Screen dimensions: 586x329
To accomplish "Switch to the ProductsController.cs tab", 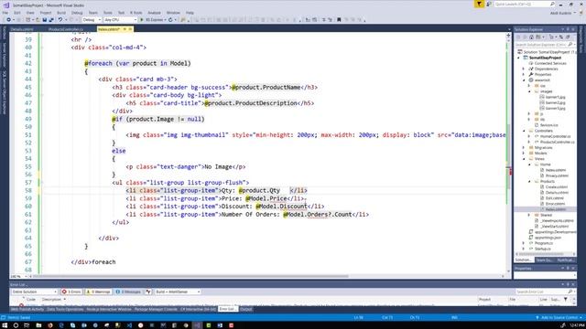I will click(x=66, y=29).
